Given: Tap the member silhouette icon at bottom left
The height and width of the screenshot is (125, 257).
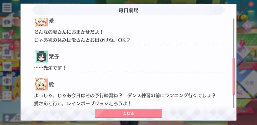Looking at the screenshot, I should click(x=7, y=118).
